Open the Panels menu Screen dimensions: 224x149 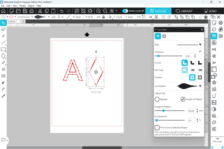22,6
